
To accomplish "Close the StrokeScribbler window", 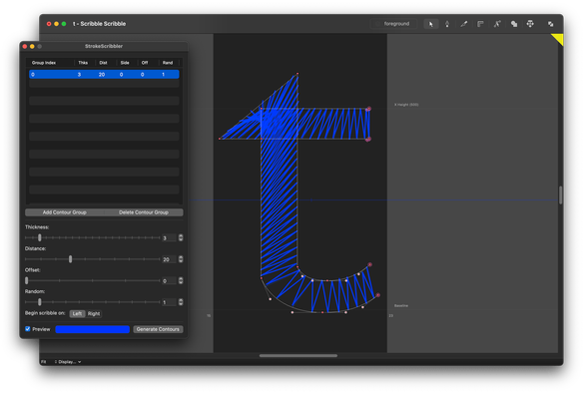I will 25,47.
